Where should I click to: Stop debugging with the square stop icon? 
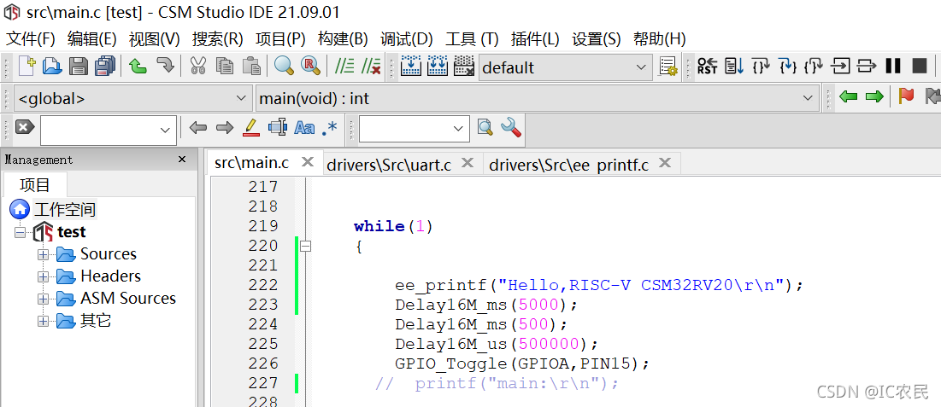click(x=920, y=67)
